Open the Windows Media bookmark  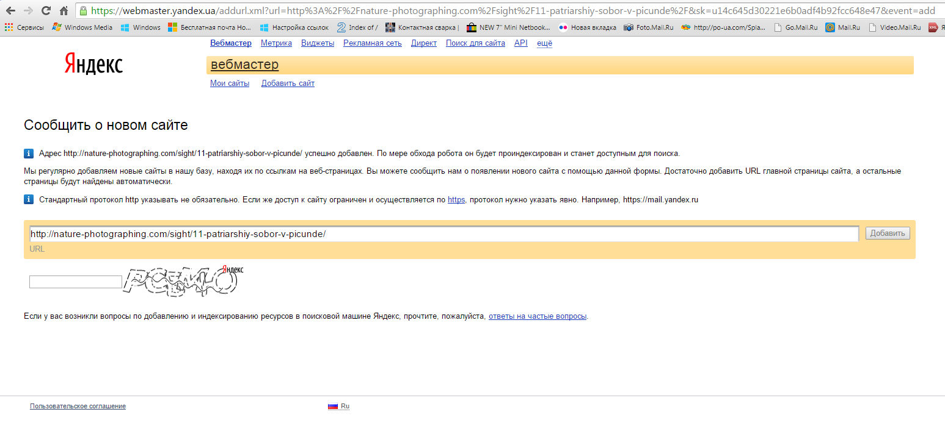(x=82, y=27)
